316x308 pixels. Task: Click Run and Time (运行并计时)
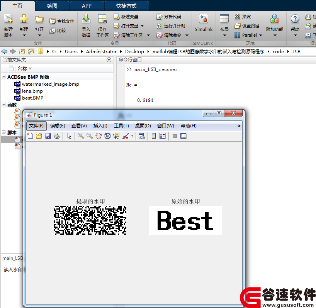point(171,26)
